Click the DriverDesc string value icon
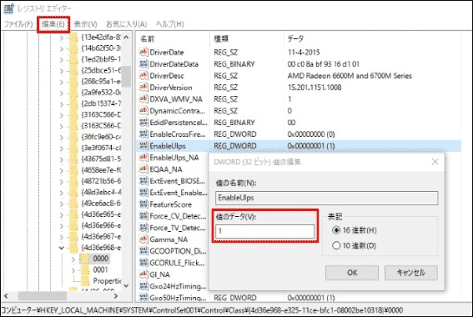 [143, 76]
